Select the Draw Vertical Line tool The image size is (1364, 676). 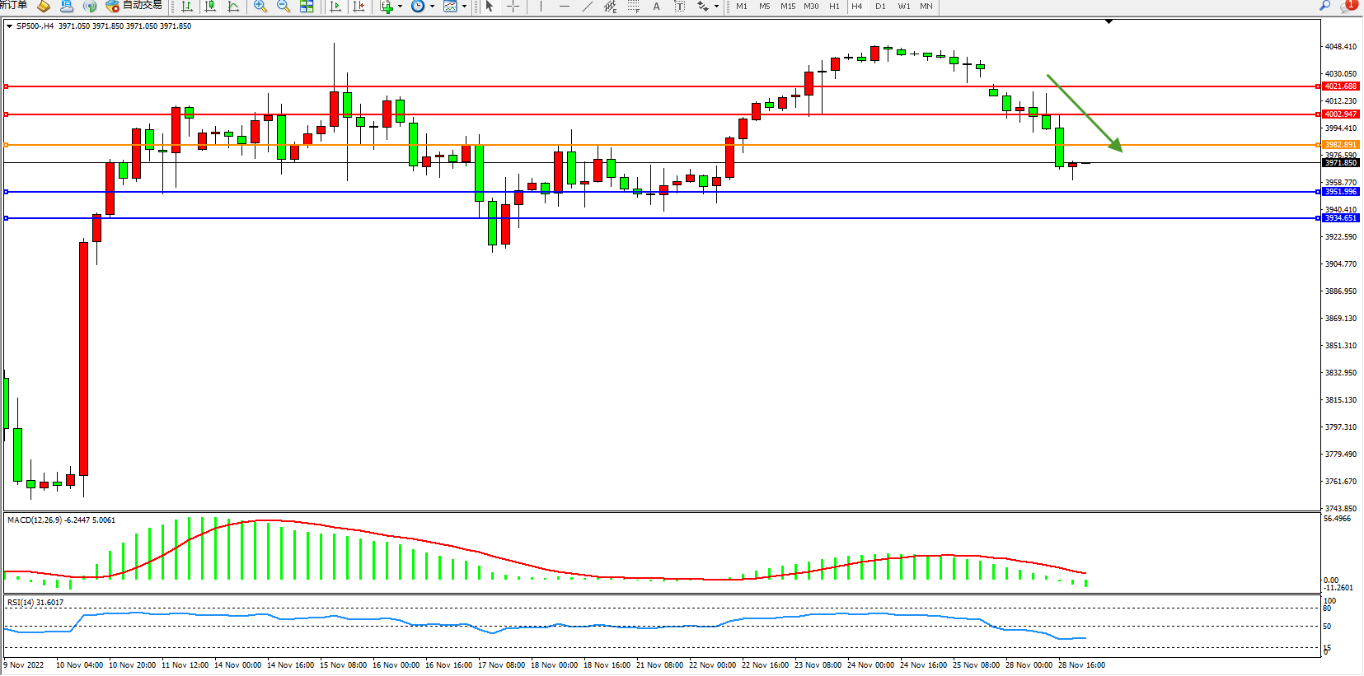pyautogui.click(x=541, y=7)
